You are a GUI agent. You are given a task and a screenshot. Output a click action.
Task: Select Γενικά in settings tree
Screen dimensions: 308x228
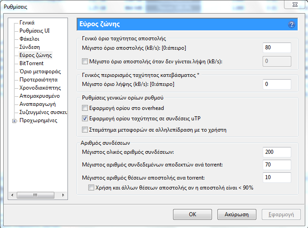pos(27,23)
